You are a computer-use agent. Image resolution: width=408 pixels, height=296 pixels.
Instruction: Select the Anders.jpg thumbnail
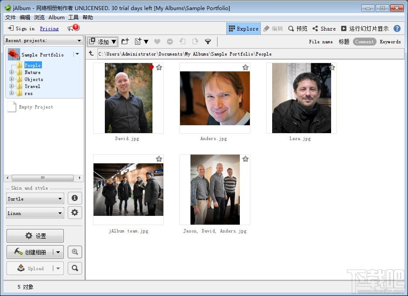point(214,98)
